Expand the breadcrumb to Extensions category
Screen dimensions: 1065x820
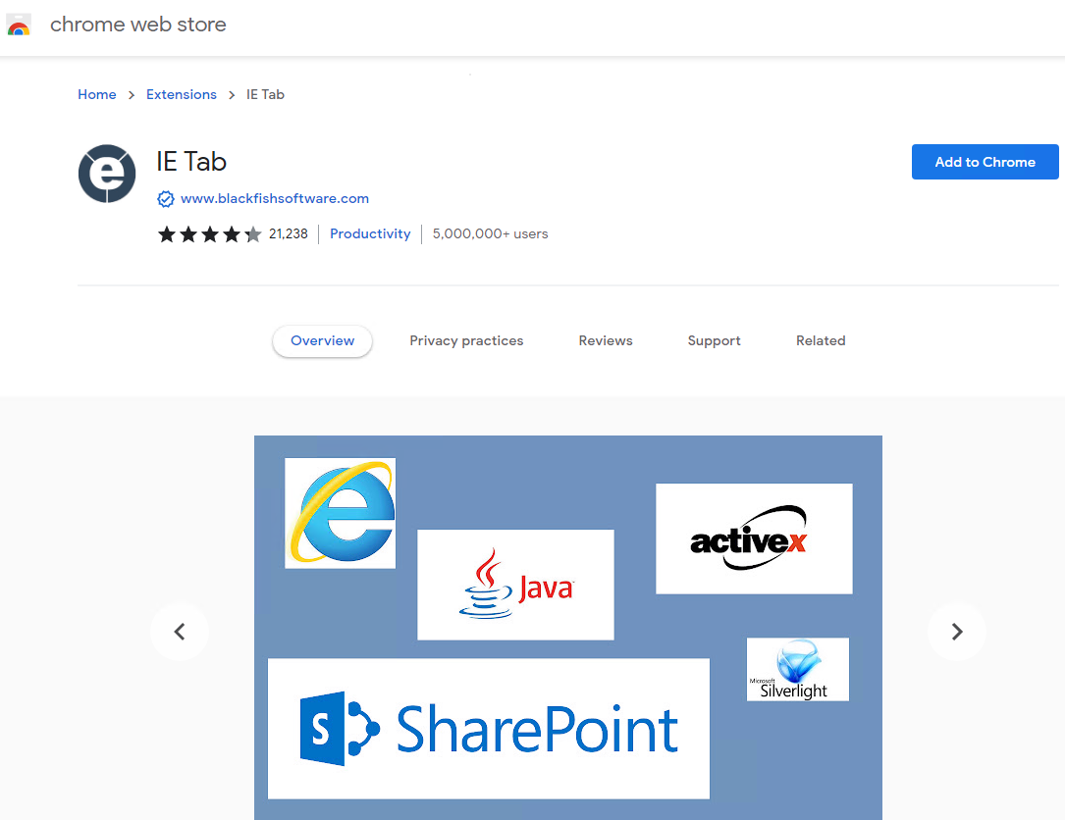click(181, 94)
